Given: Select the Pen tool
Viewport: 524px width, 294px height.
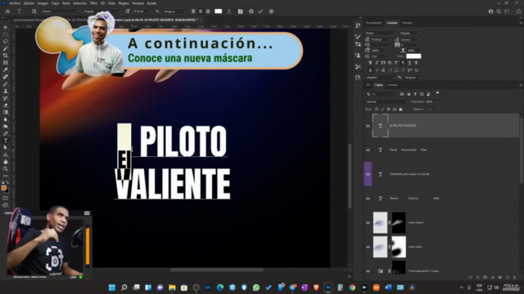Looking at the screenshot, I should pos(6,133).
